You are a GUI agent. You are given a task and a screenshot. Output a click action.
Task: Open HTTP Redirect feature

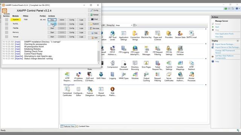191,65
